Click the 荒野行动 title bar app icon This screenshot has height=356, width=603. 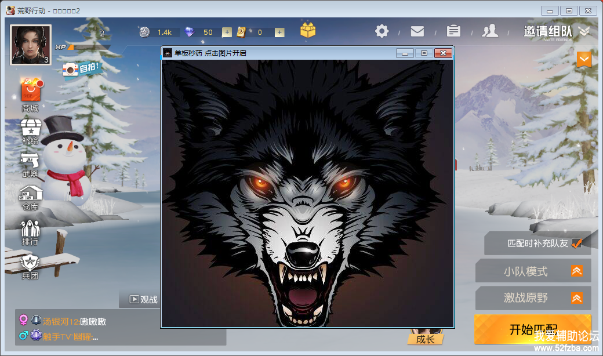coord(10,10)
